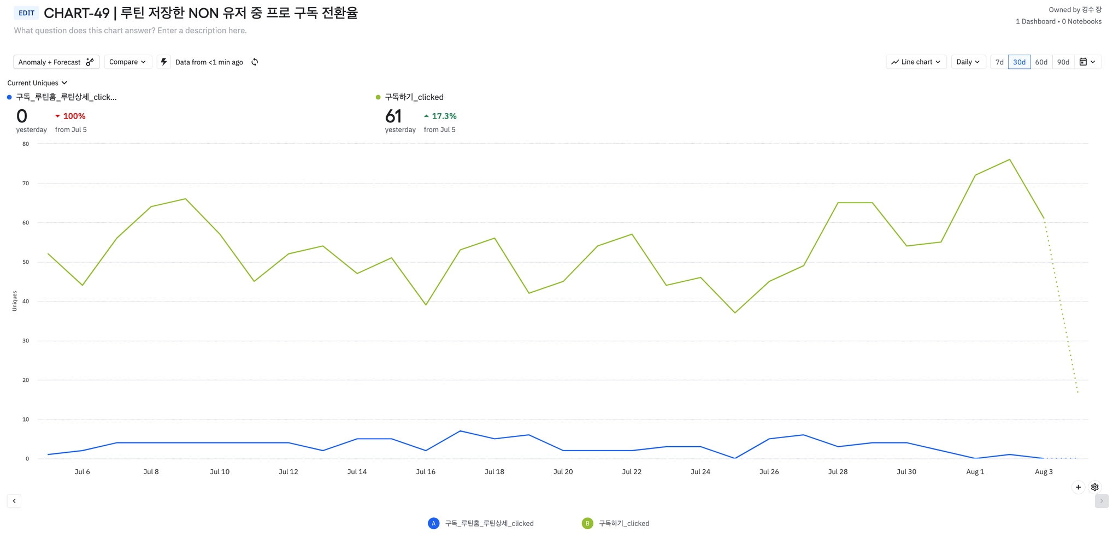Click the lightning bolt icon
Image resolution: width=1119 pixels, height=538 pixels.
(164, 62)
